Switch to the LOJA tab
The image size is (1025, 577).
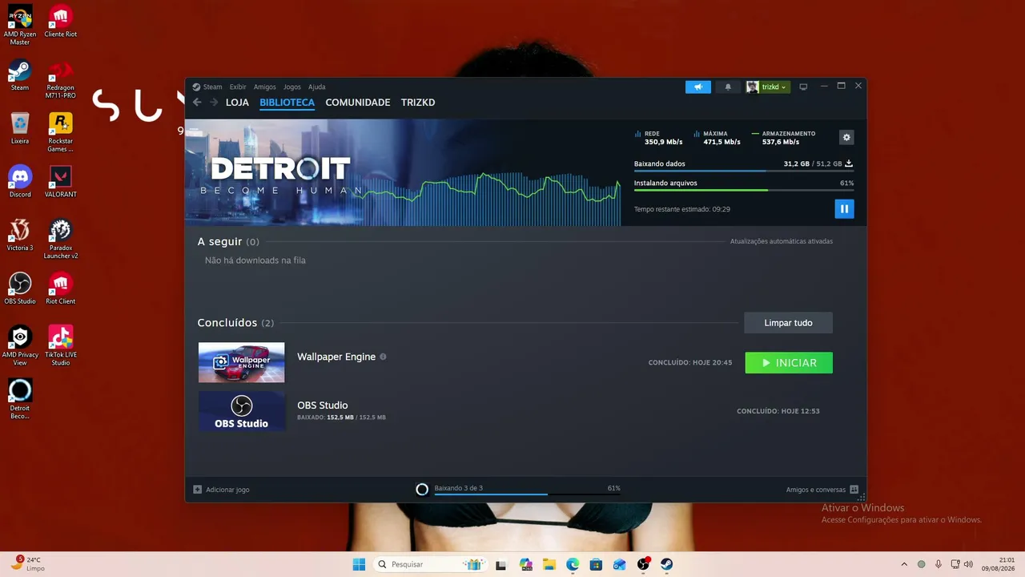237,103
